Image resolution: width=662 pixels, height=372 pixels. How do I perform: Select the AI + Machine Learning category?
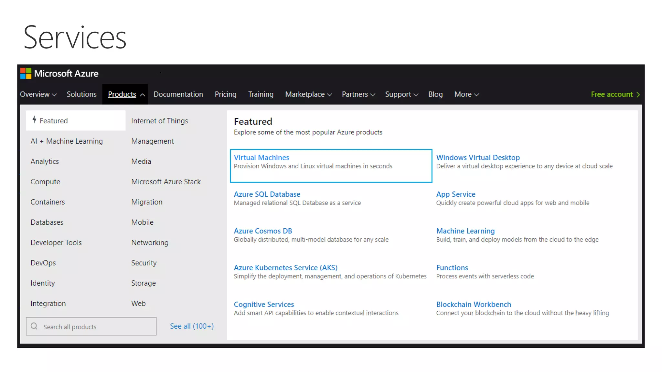(67, 141)
